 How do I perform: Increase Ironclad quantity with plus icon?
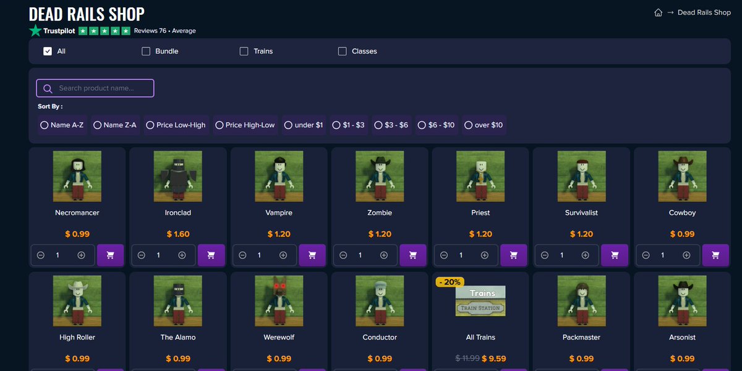[x=182, y=255]
